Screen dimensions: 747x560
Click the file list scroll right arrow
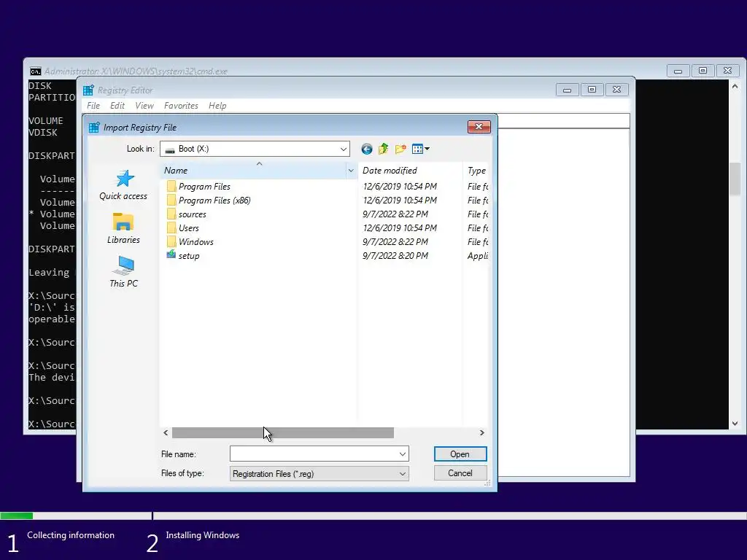point(481,433)
